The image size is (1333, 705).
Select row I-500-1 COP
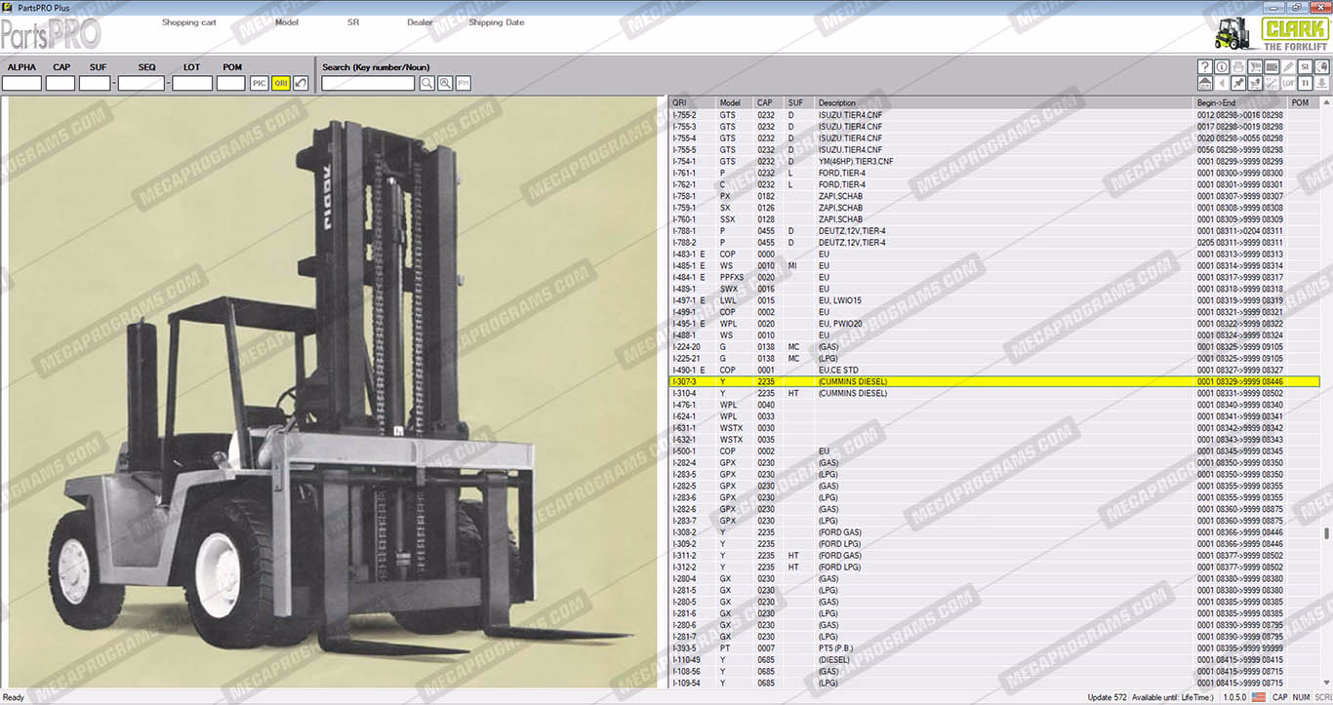click(x=994, y=451)
